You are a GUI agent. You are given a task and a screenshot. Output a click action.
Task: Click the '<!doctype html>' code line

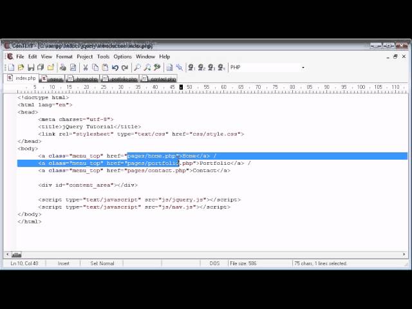[x=43, y=97]
